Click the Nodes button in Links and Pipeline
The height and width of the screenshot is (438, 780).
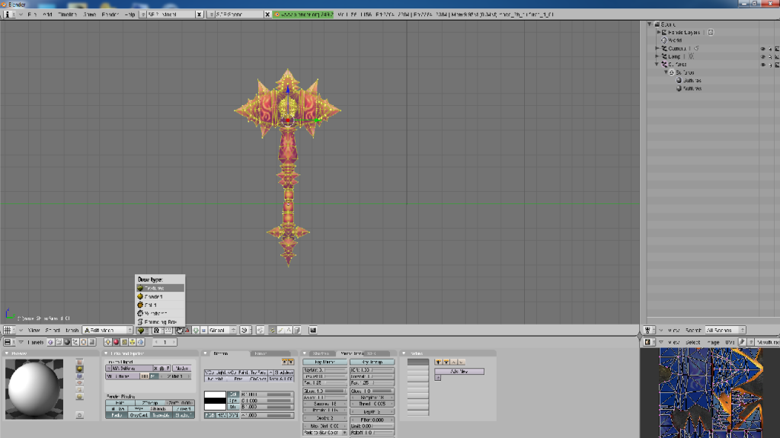[181, 369]
